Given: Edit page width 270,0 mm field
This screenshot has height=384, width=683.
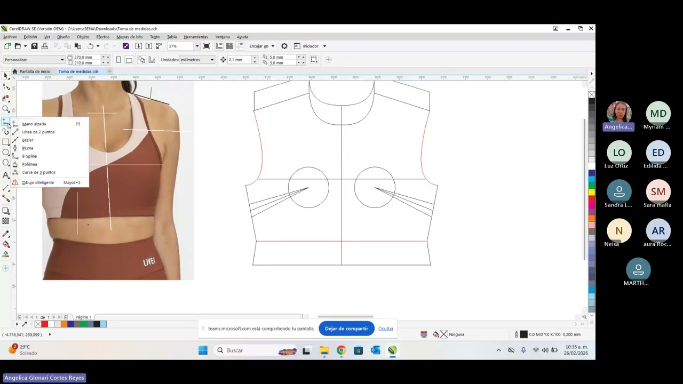Looking at the screenshot, I should pos(86,57).
